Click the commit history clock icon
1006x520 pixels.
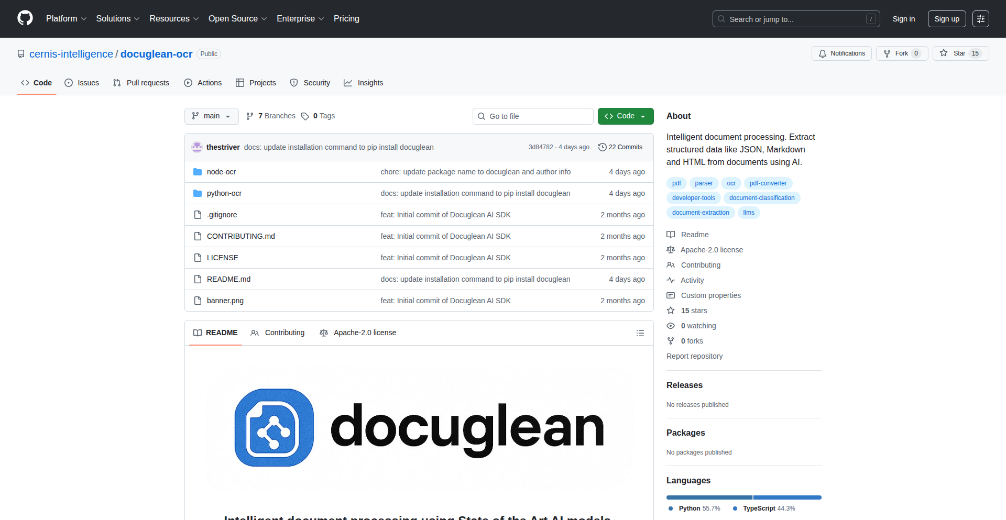tap(602, 147)
